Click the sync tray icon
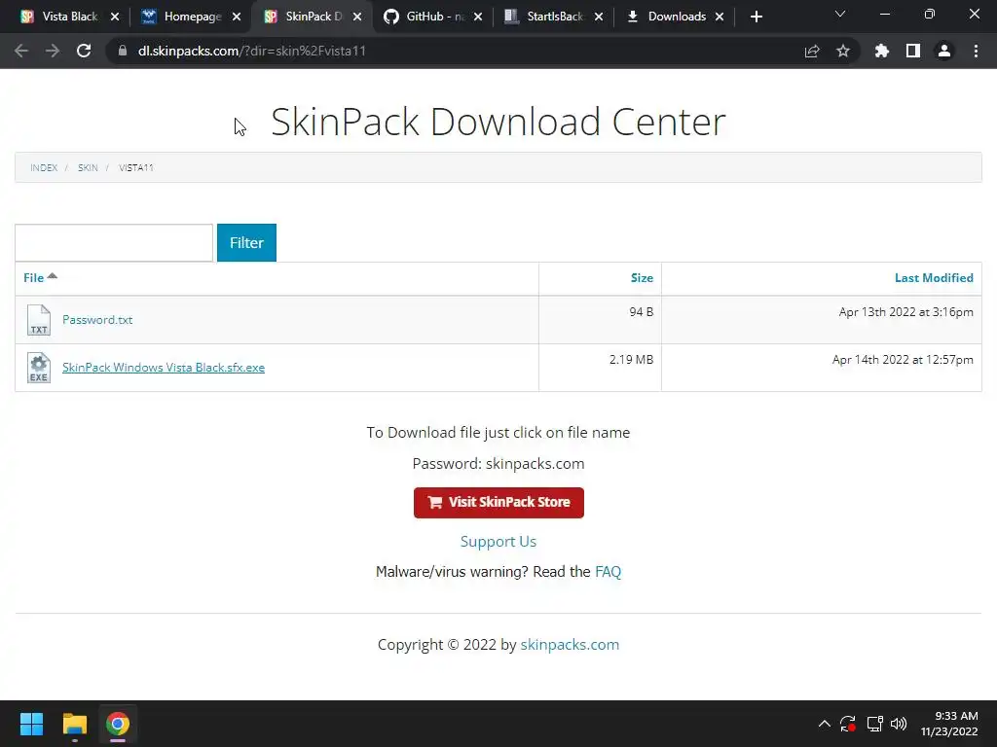Viewport: 997px width, 747px height. pos(848,724)
